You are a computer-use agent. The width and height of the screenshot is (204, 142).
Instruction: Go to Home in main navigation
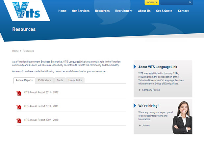(63, 11)
